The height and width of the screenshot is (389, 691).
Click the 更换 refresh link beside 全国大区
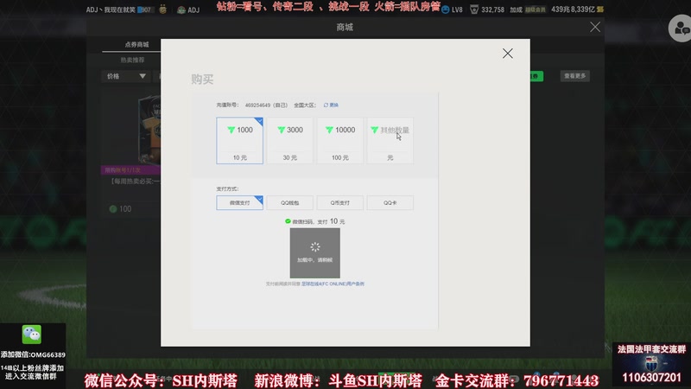point(331,105)
